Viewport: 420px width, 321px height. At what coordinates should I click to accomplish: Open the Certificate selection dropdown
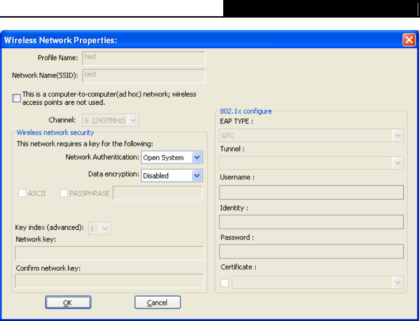(x=318, y=282)
